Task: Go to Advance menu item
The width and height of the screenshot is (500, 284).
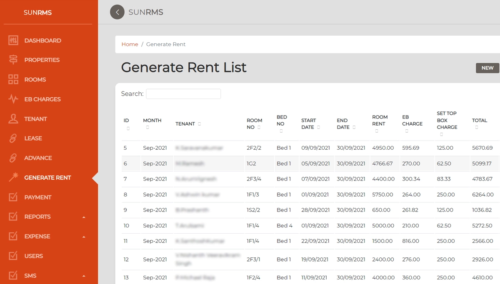Action: click(x=38, y=158)
